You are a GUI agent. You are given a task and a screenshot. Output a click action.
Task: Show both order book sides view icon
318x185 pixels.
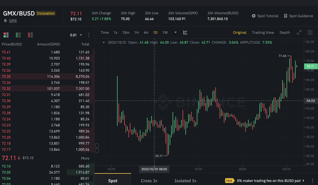point(6,35)
